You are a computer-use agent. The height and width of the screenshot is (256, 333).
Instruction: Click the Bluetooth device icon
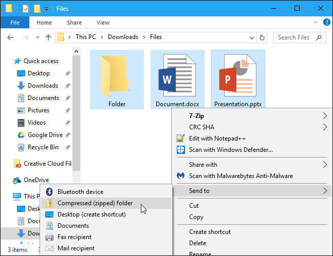(x=49, y=192)
